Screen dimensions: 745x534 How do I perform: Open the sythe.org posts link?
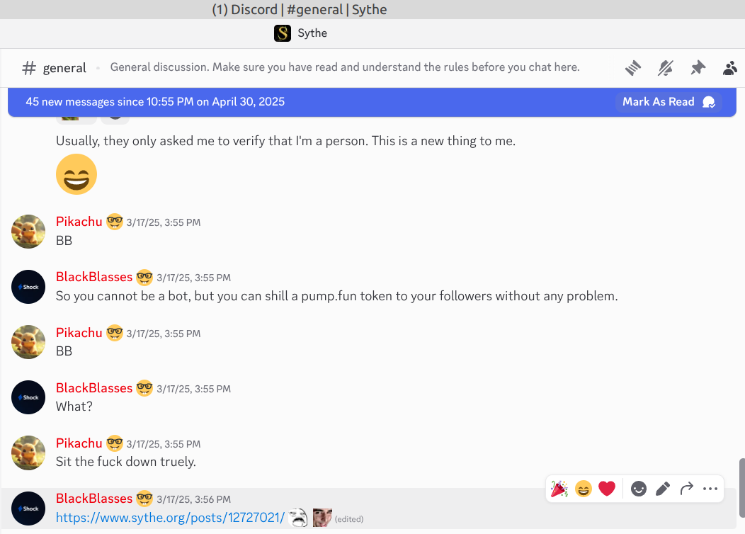(170, 518)
